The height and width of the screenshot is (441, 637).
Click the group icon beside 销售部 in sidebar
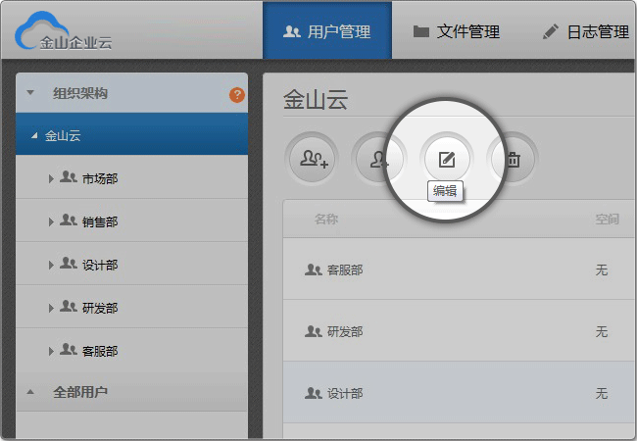point(69,220)
